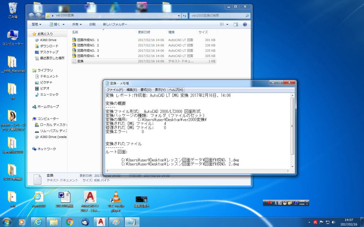Image resolution: width=364 pixels, height=227 pixels.
Task: Expand the 開く button dropdown arrow
Action: (x=63, y=24)
